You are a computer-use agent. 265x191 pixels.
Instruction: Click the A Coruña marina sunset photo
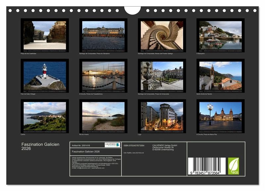pos(103,75)
